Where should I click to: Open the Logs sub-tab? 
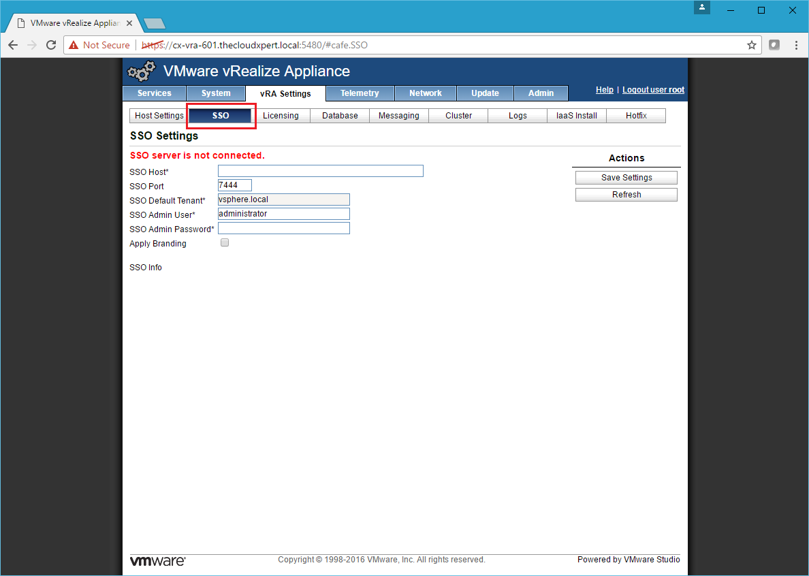pos(518,116)
